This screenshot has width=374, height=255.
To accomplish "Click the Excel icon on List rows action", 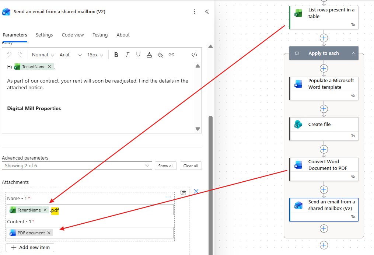I will 298,13.
